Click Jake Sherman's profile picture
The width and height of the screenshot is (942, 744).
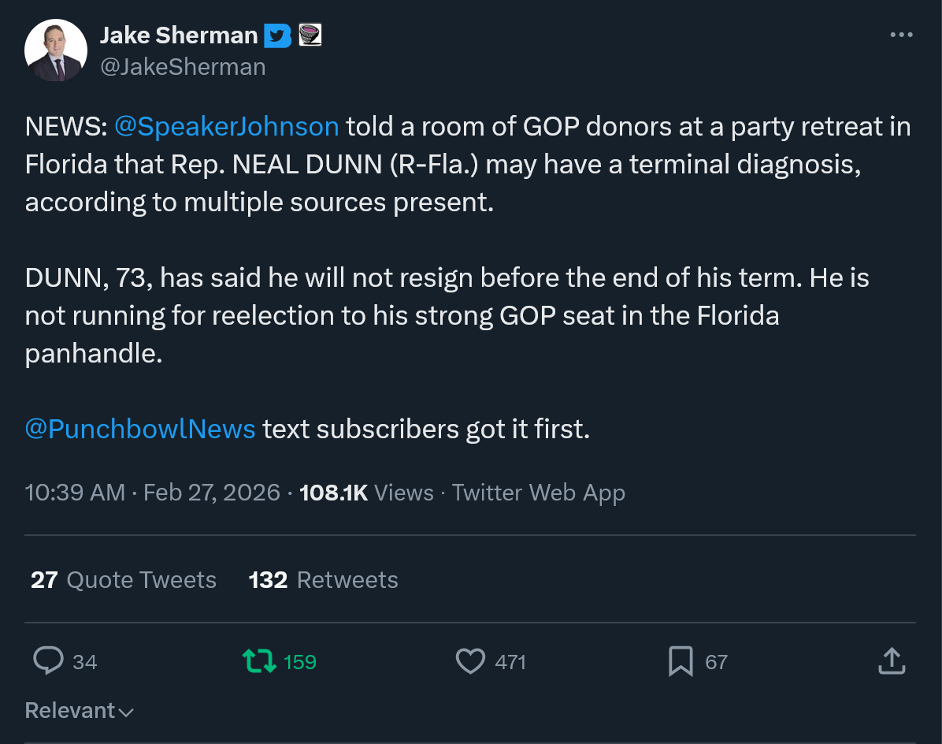pyautogui.click(x=56, y=50)
